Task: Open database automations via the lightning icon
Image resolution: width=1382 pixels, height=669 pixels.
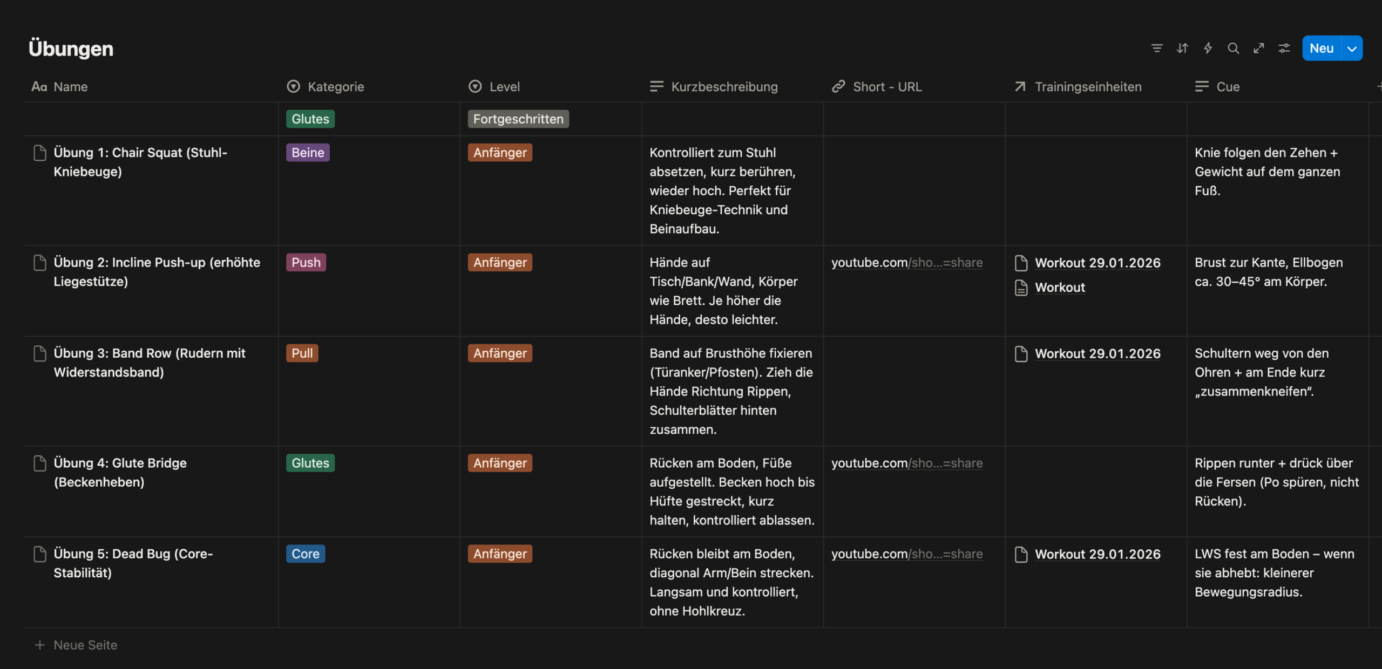Action: [1208, 48]
